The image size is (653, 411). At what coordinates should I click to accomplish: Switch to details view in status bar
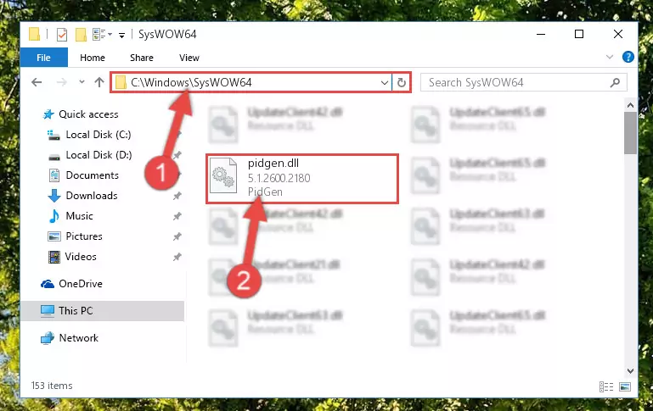coord(606,387)
